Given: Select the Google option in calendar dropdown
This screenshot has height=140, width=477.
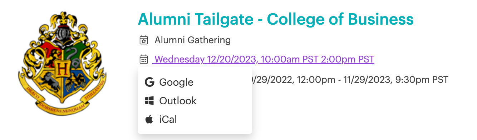Looking at the screenshot, I should pos(195,82).
